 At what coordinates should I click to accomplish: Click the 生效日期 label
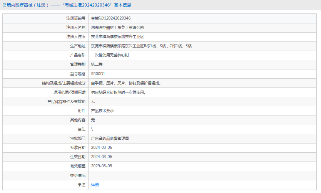[78, 157]
